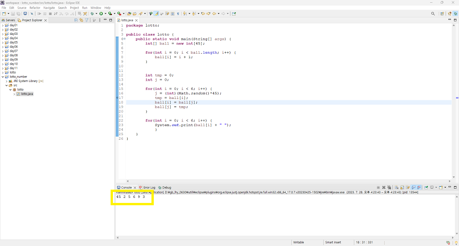Collapse the lotto_number project
This screenshot has height=246, width=459.
point(3,77)
